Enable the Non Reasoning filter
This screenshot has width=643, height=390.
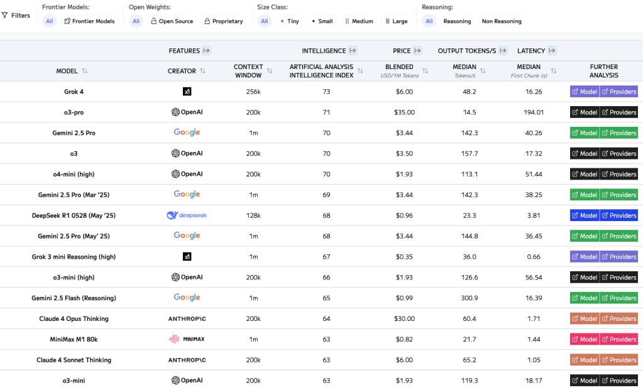pyautogui.click(x=501, y=21)
